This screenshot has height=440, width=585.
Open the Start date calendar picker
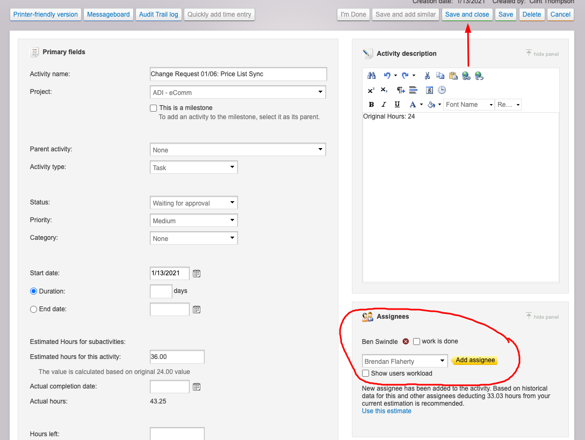coord(197,274)
